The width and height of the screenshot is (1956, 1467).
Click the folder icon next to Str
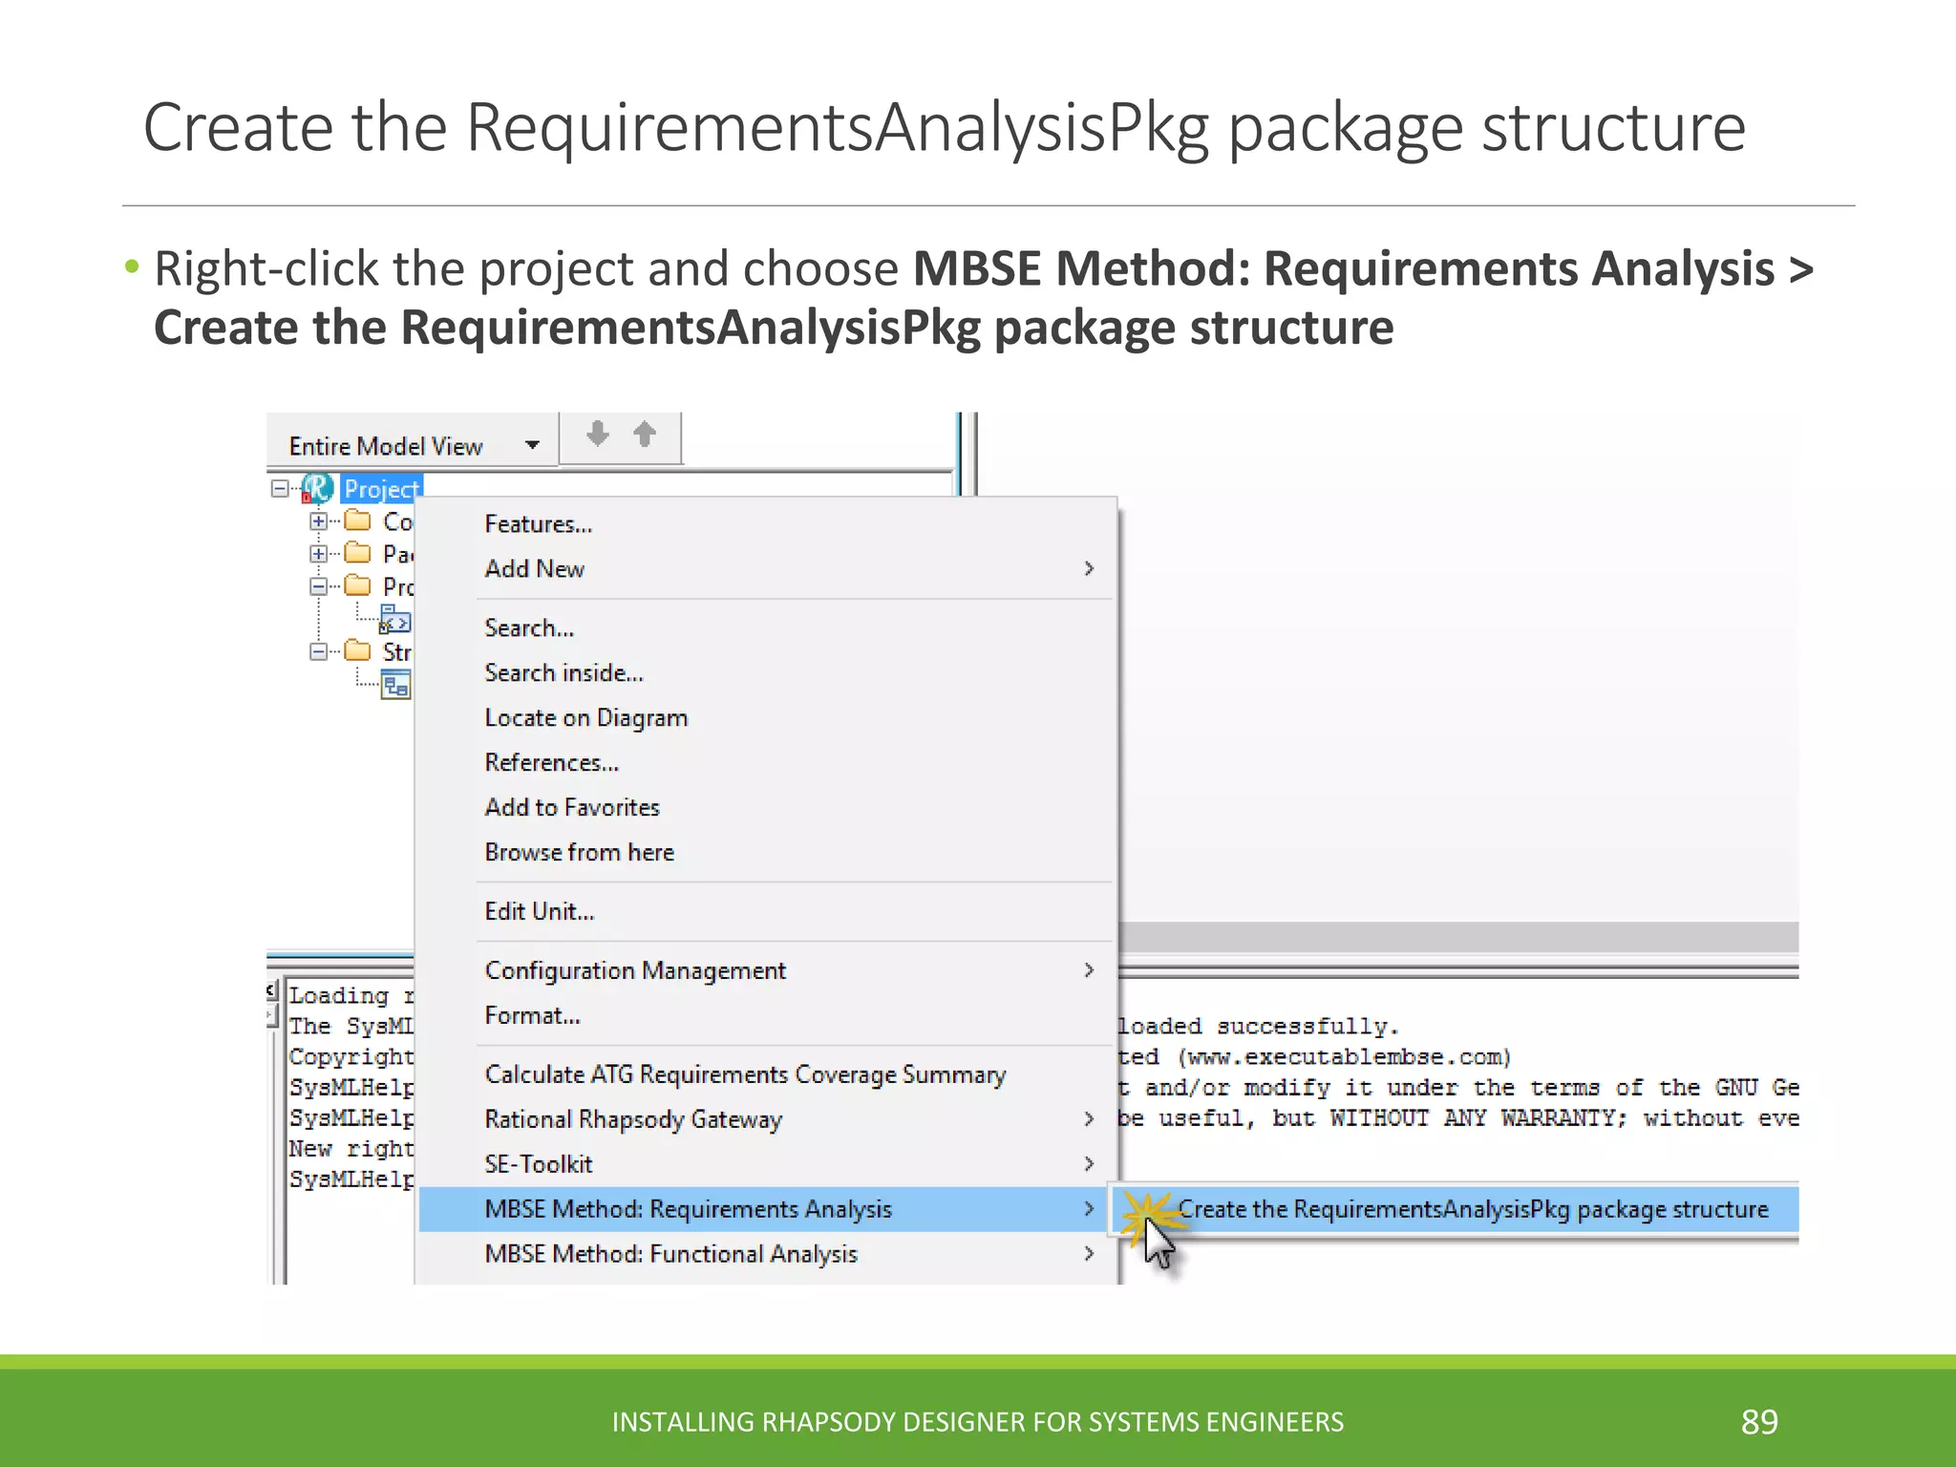tap(358, 651)
